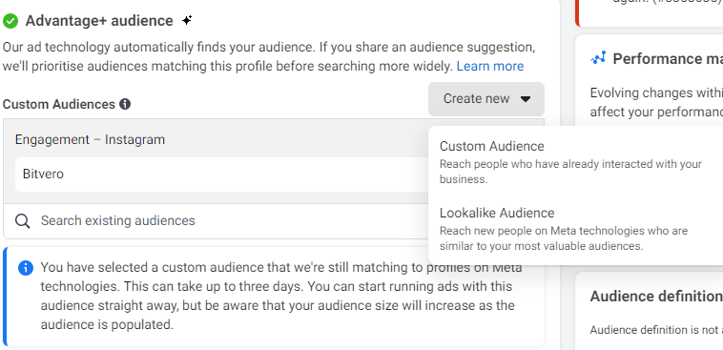Click the green checkmark beside Advantage+ audience
This screenshot has width=723, height=350.
(x=10, y=21)
